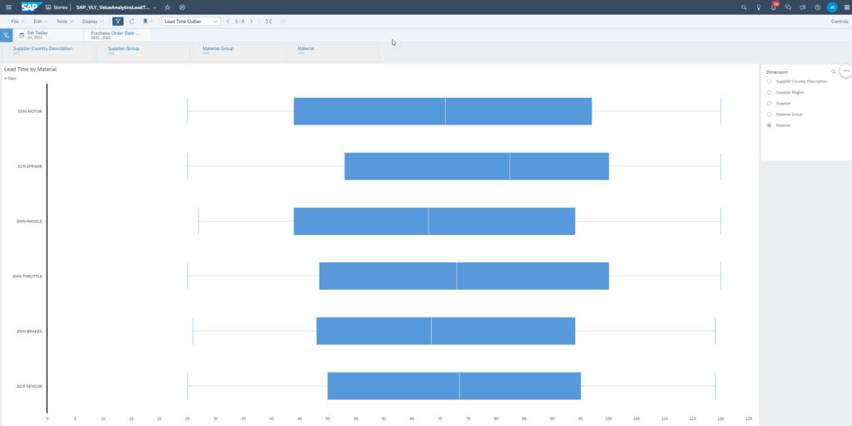Click the ECR-ZFRAME box plot bar
The height and width of the screenshot is (426, 852).
click(x=477, y=166)
